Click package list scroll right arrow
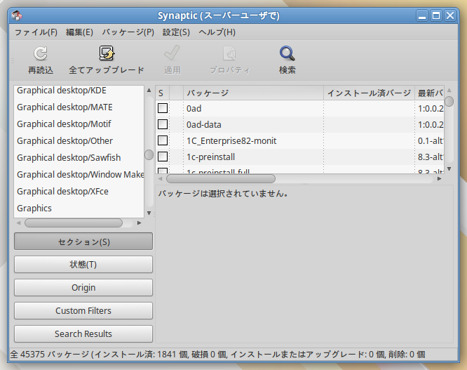Viewport: 467px width, 370px height. coord(439,178)
